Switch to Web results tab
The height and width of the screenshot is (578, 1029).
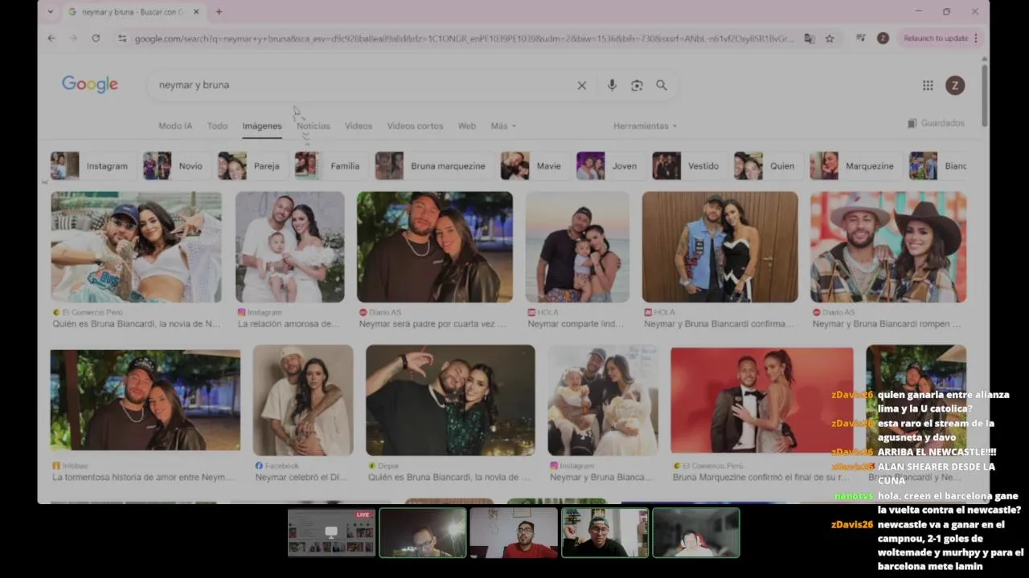pyautogui.click(x=467, y=126)
